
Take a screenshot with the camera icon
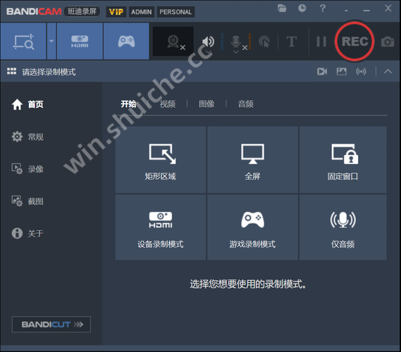pos(388,42)
